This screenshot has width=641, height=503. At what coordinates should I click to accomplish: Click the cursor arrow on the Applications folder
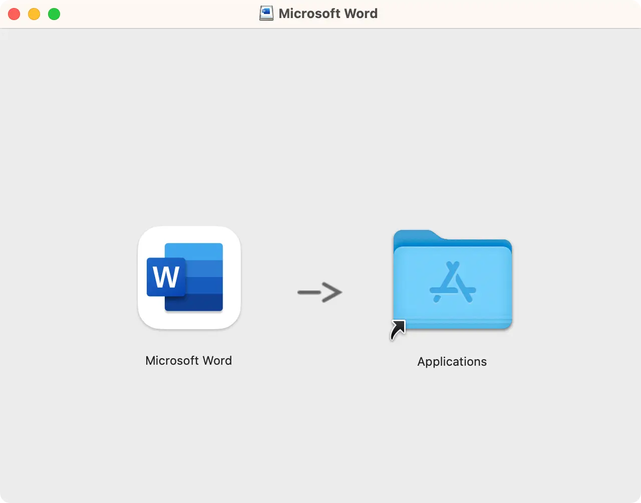(x=397, y=331)
